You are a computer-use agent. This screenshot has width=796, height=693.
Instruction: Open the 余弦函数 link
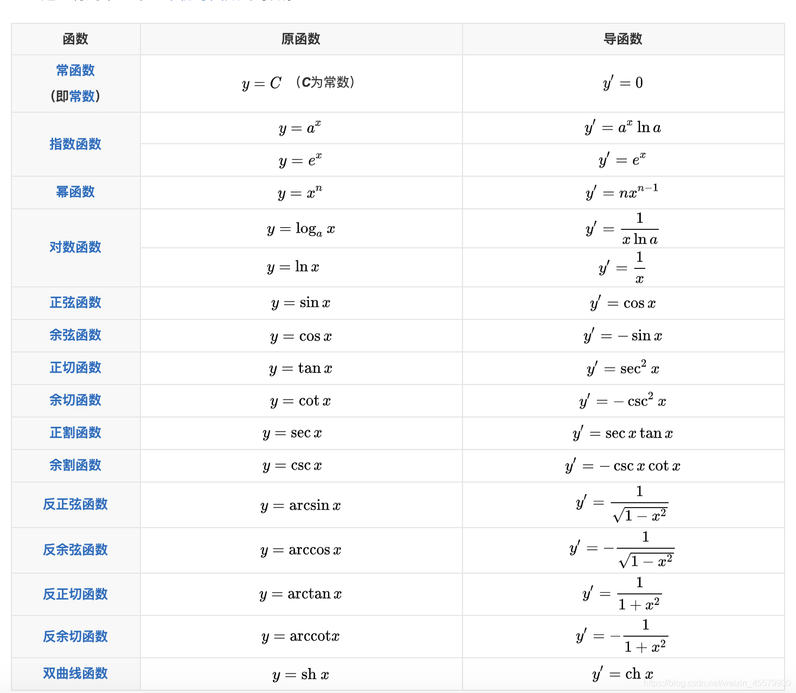click(x=75, y=335)
